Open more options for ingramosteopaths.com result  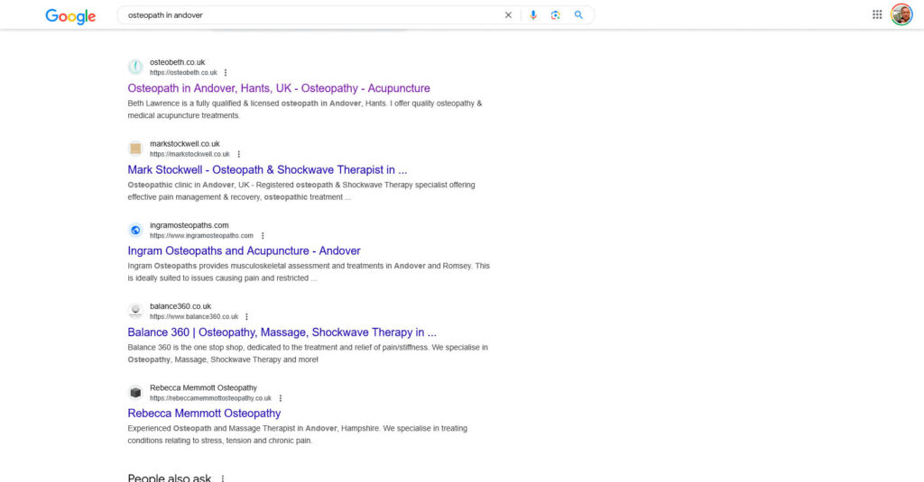point(263,236)
